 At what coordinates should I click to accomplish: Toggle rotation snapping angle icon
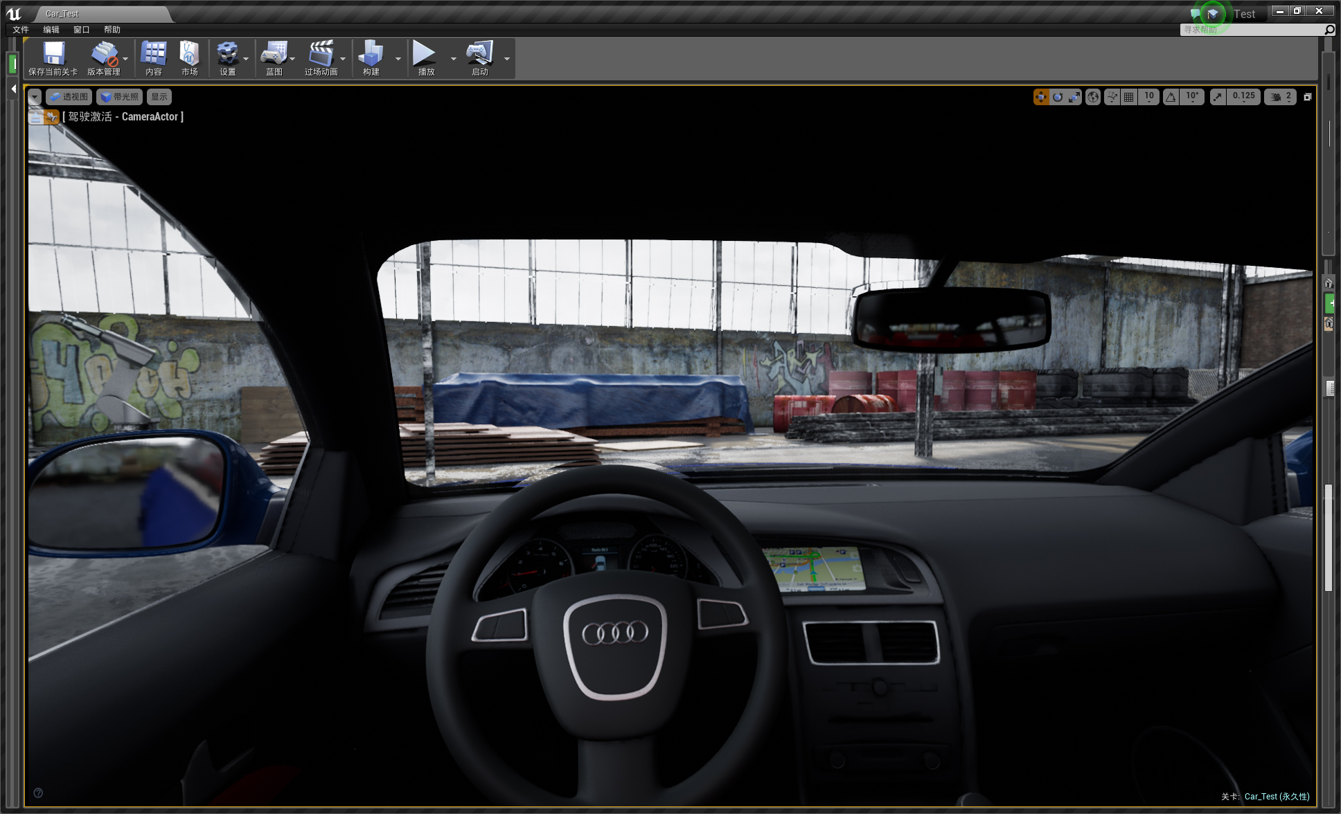pos(1171,97)
